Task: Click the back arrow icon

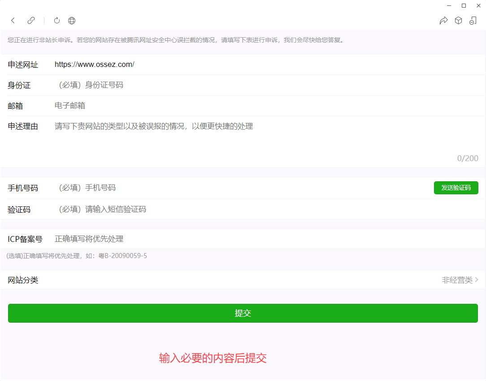Action: 13,20
